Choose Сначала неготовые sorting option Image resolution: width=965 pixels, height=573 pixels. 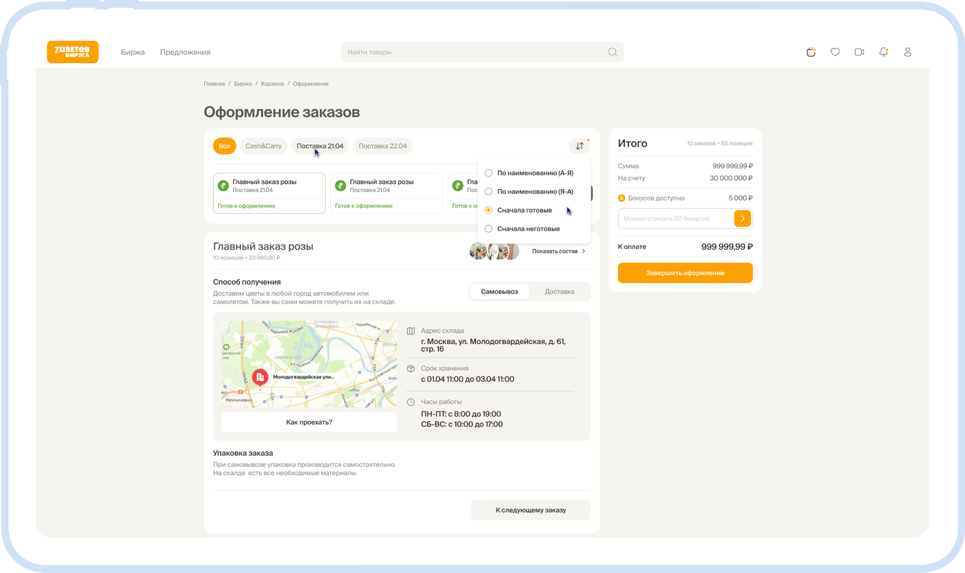[528, 229]
